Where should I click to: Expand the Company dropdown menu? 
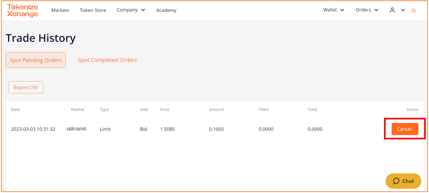click(x=131, y=10)
